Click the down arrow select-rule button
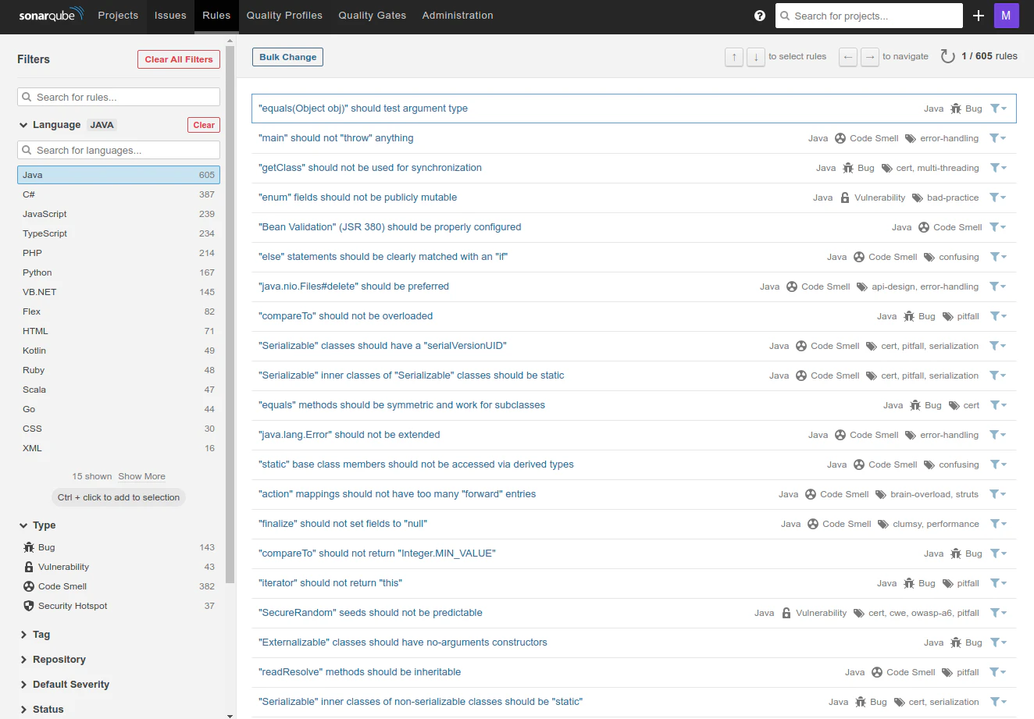 point(756,57)
